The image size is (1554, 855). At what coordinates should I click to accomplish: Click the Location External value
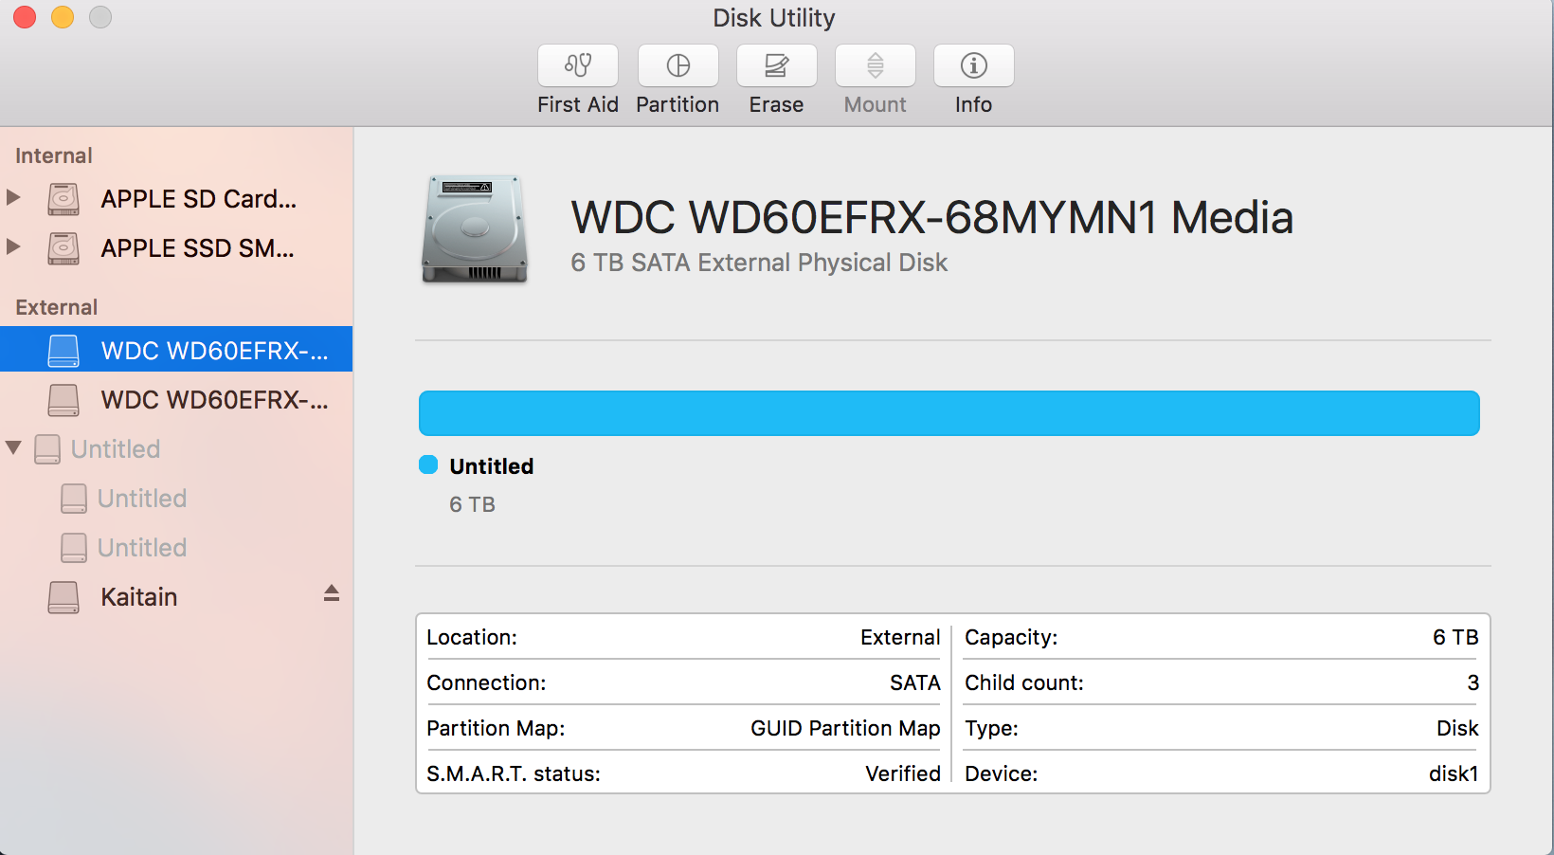tap(900, 637)
